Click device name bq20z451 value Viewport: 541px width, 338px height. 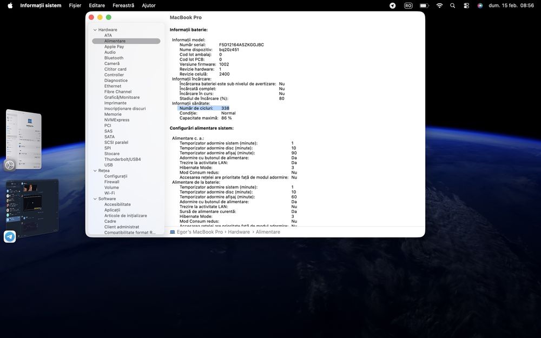[x=229, y=50]
